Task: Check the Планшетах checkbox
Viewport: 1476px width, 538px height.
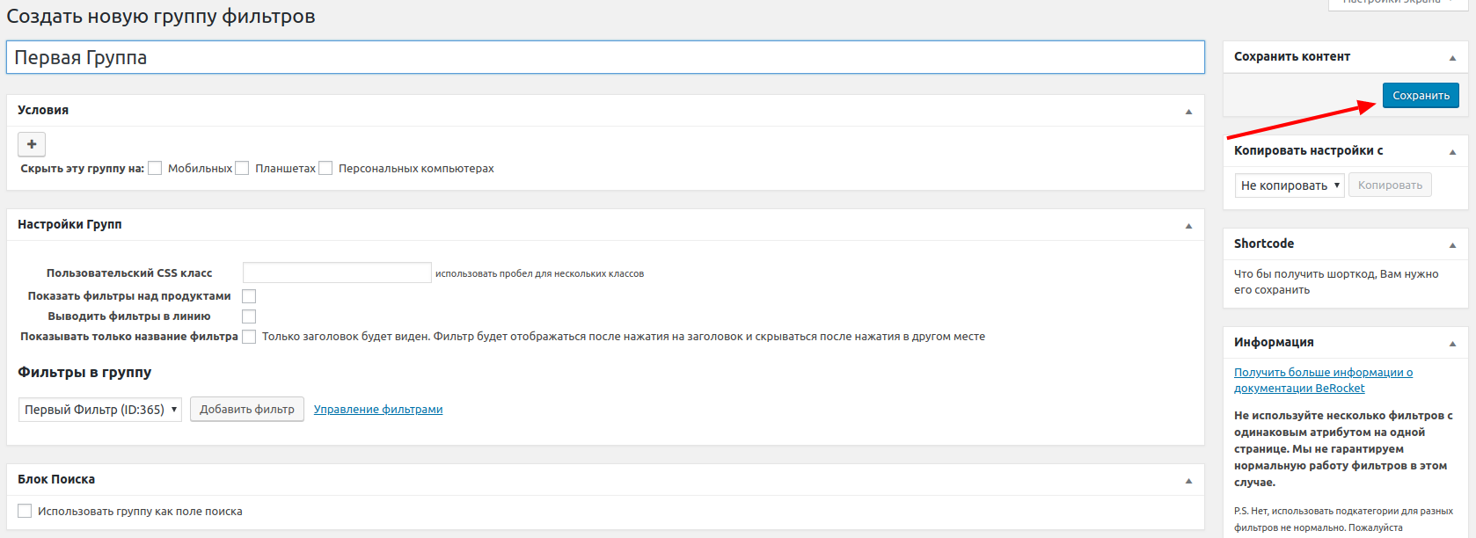Action: coord(242,169)
